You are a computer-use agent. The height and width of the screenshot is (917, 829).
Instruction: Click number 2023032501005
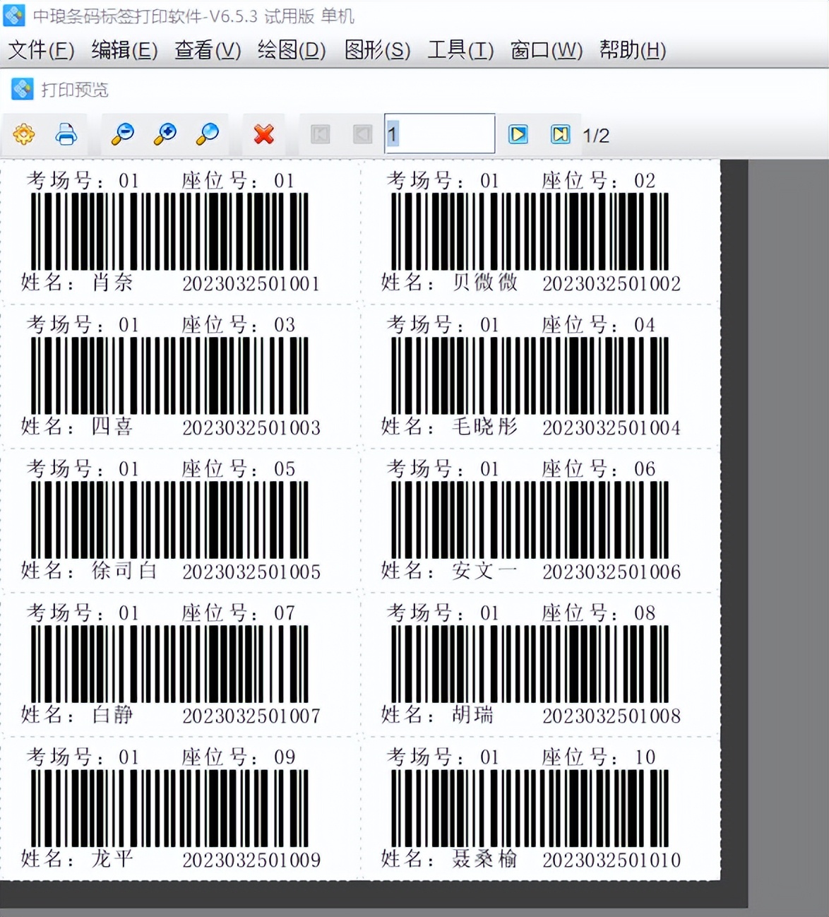(251, 572)
